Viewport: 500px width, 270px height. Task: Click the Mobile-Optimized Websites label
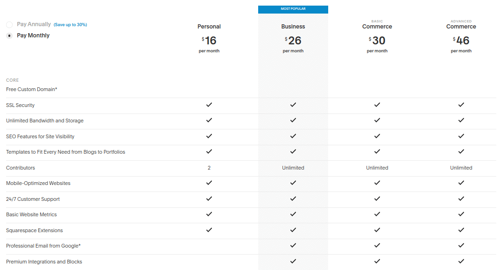click(x=38, y=183)
